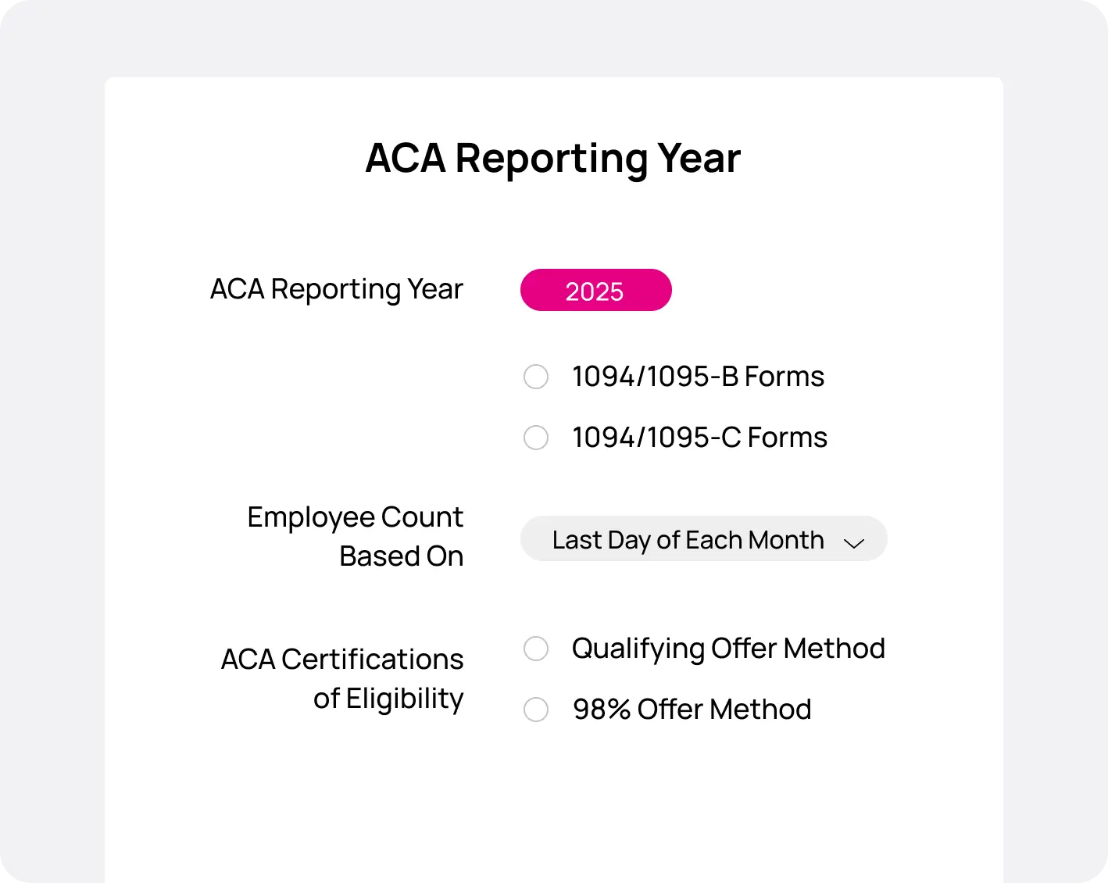Viewport: 1108px width, 883px height.
Task: Click the Employee Count Based On label
Action: click(355, 536)
